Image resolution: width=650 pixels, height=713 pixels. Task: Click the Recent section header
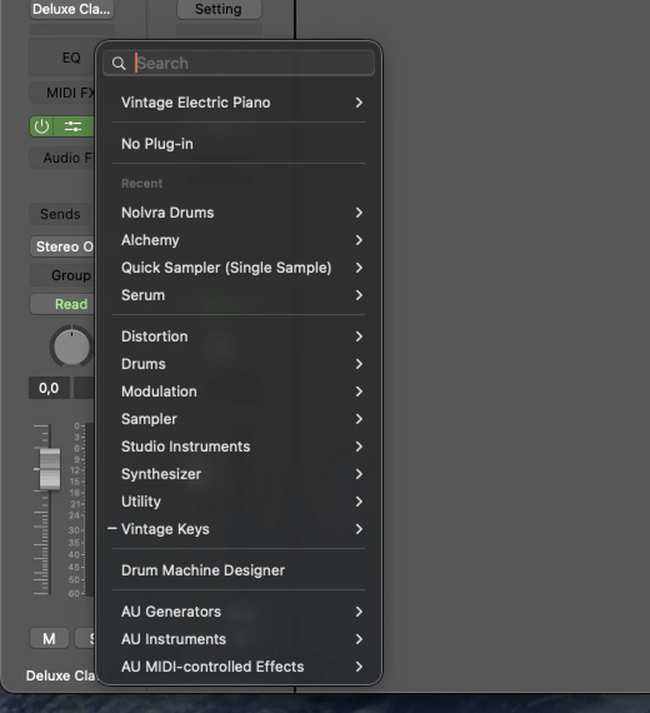tap(142, 184)
